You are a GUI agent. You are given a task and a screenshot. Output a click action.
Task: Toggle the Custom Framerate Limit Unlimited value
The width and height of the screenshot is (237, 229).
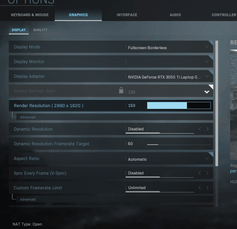click(137, 188)
